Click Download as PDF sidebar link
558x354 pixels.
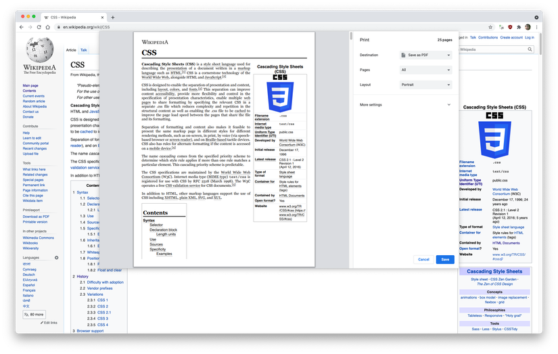coord(36,217)
